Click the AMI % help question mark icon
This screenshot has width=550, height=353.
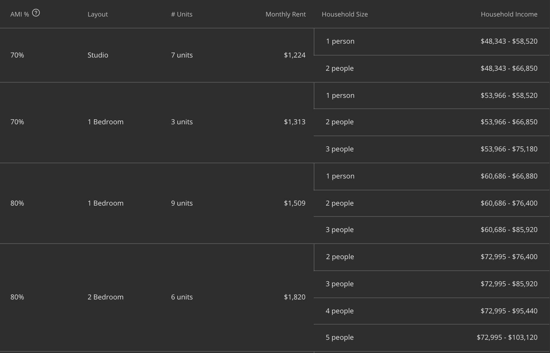pyautogui.click(x=36, y=13)
